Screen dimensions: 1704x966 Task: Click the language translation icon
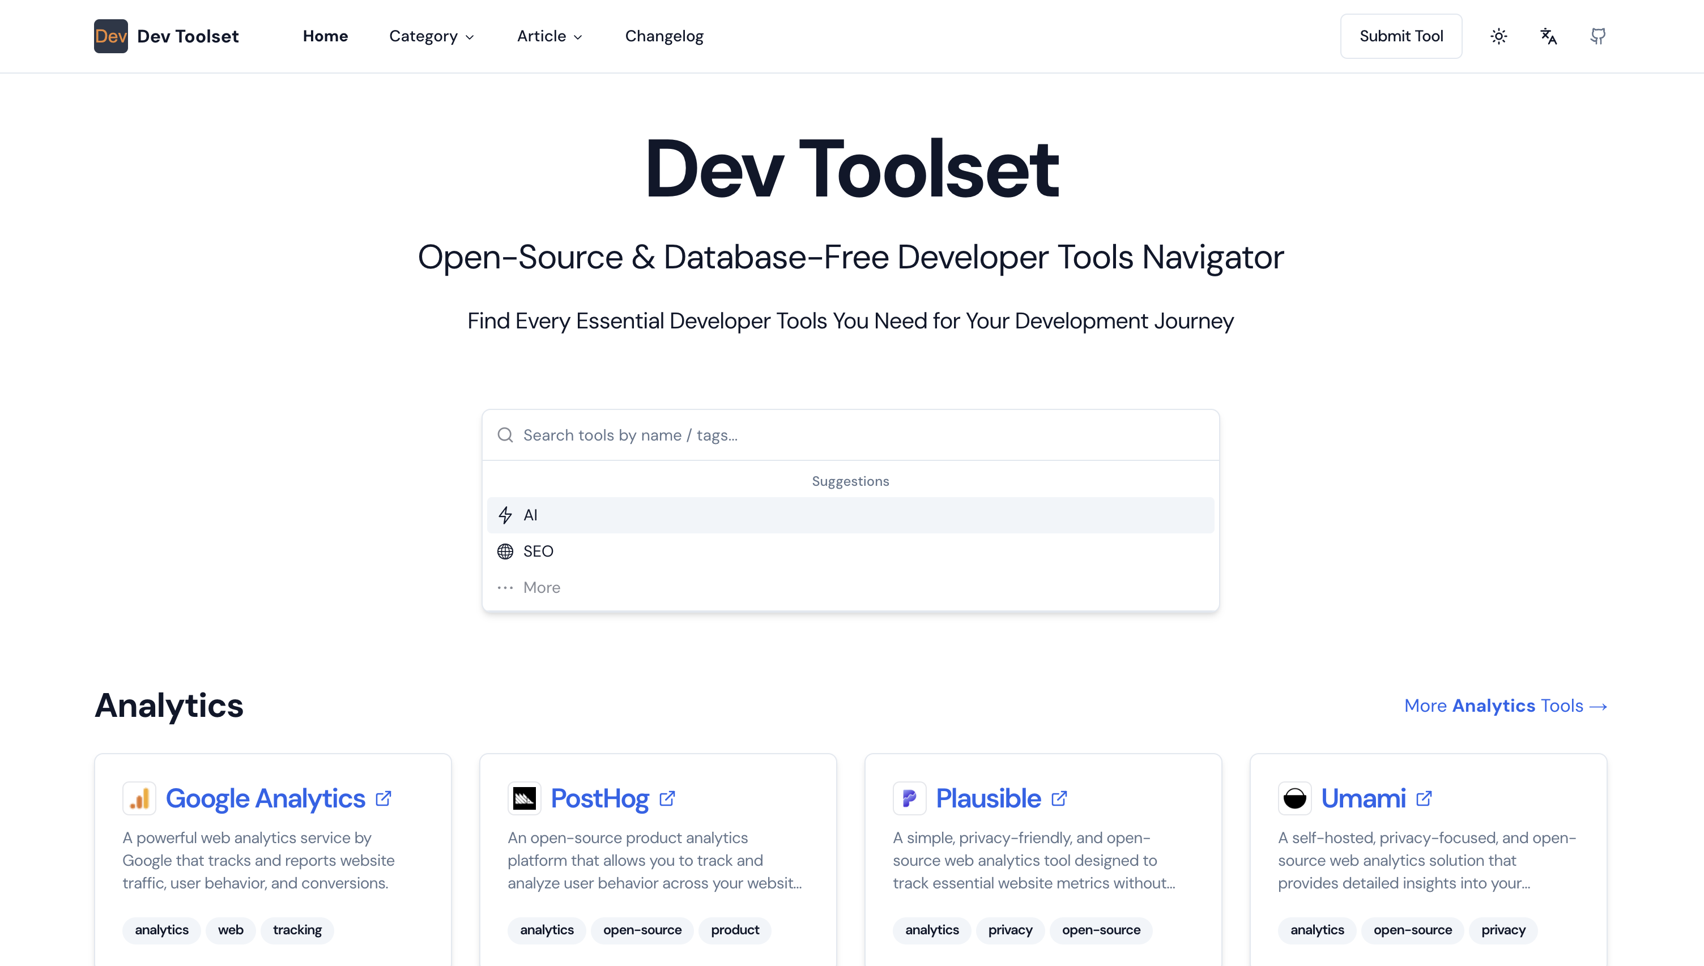[1548, 35]
